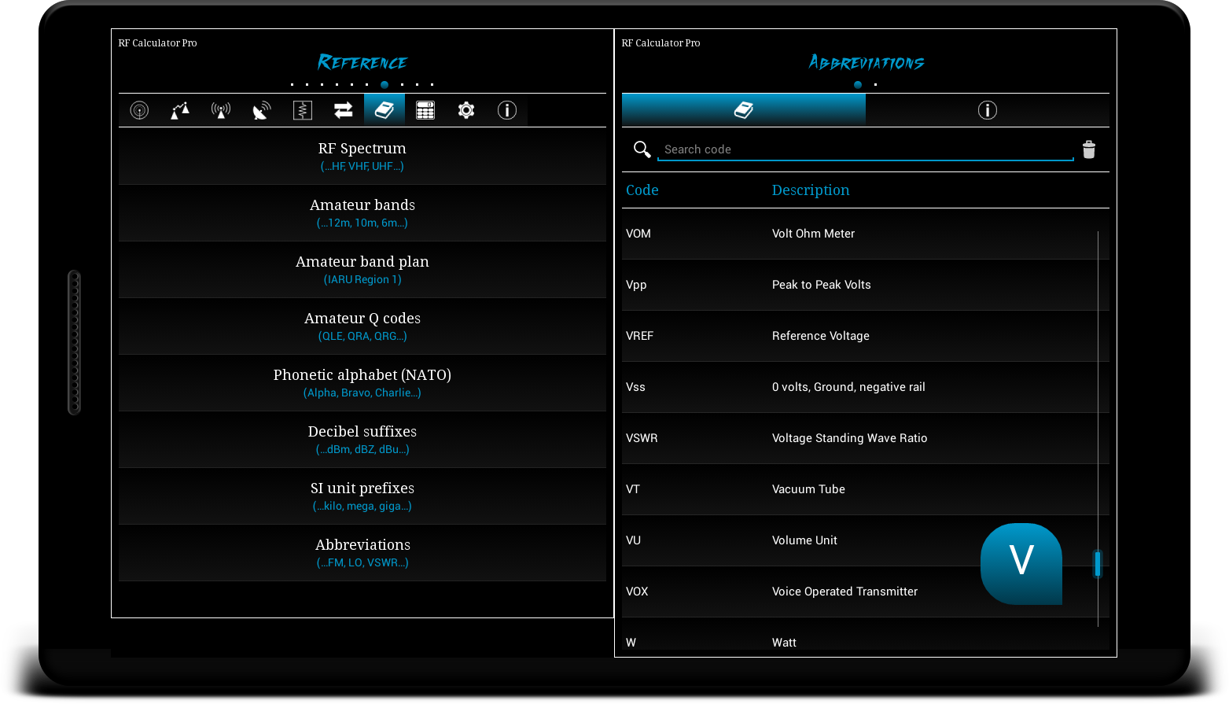Select the book tab in Abbreviations panel
Viewport: 1229px width, 704px height.
click(x=744, y=110)
